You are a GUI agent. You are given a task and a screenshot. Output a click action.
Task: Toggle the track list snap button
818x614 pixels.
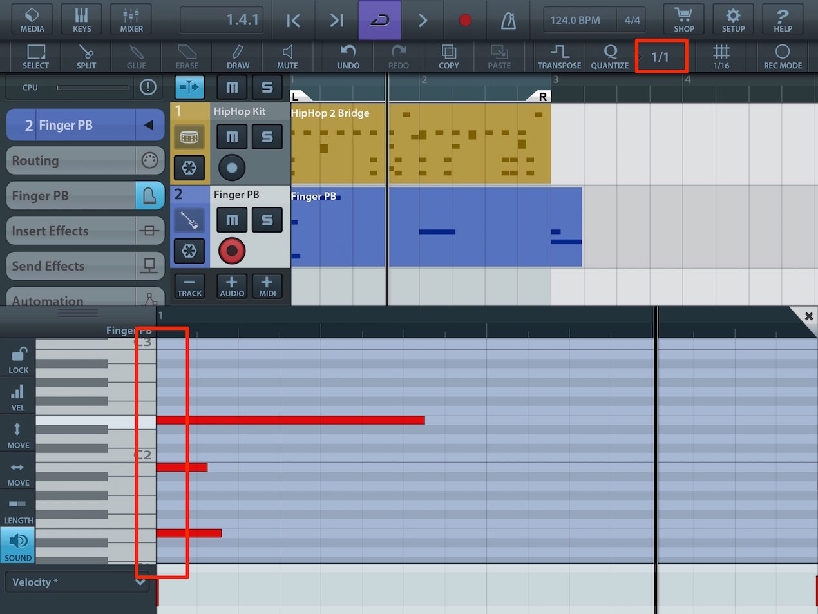point(189,87)
